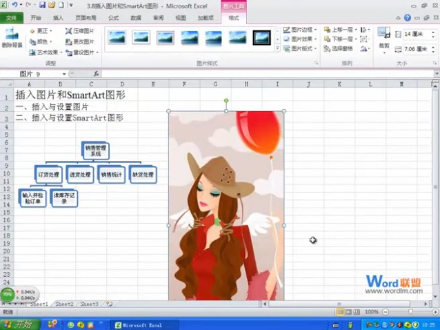Click Microsoft Excel taskbar button

[x=144, y=325]
